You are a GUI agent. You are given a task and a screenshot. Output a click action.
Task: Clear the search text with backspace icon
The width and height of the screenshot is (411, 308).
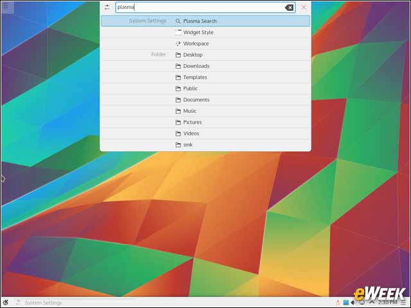point(289,8)
